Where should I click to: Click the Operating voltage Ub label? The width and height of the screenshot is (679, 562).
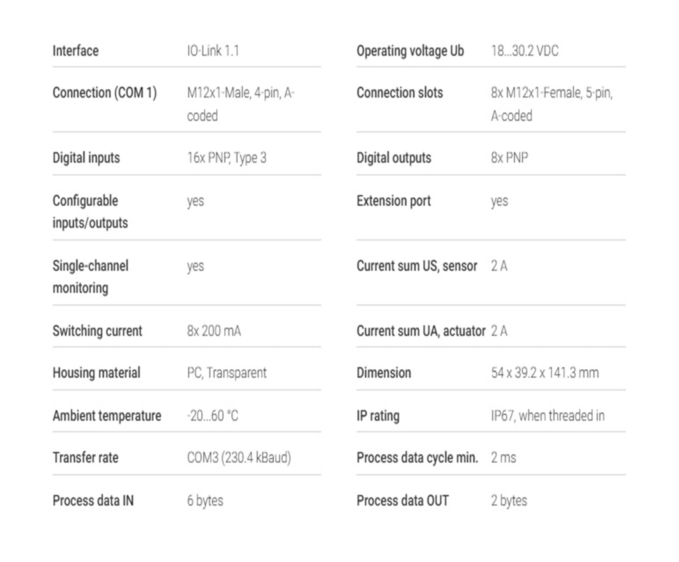[410, 51]
